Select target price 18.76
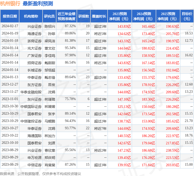Screen dimensions: 194x176 point(189,135)
